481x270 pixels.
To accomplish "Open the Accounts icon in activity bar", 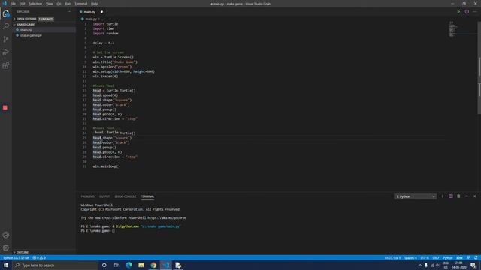I will click(x=6, y=235).
